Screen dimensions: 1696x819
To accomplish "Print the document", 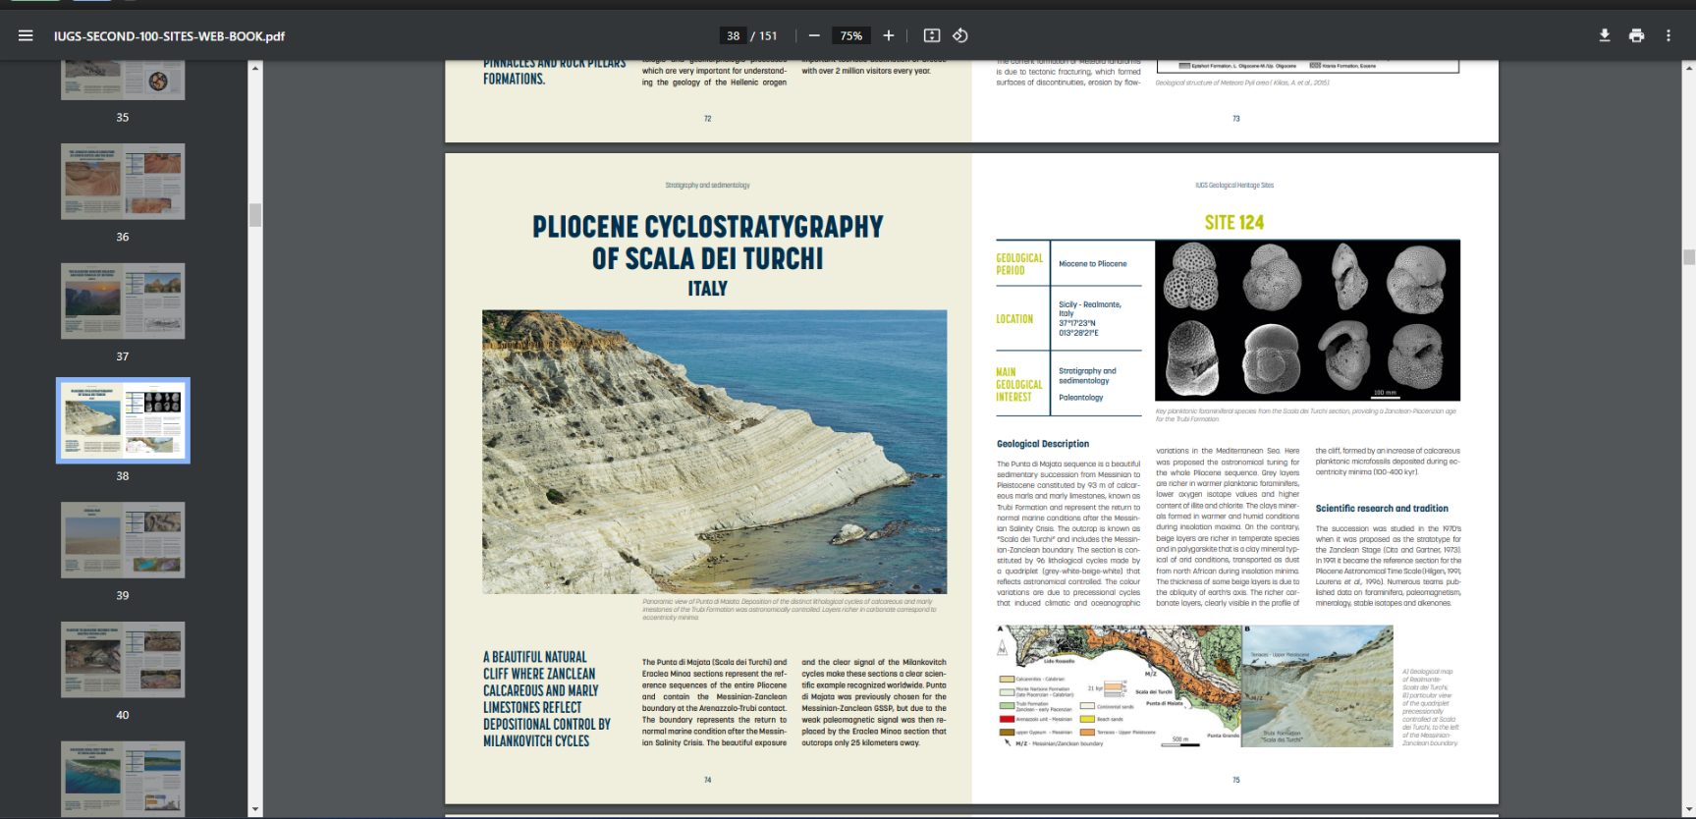I will (x=1636, y=35).
